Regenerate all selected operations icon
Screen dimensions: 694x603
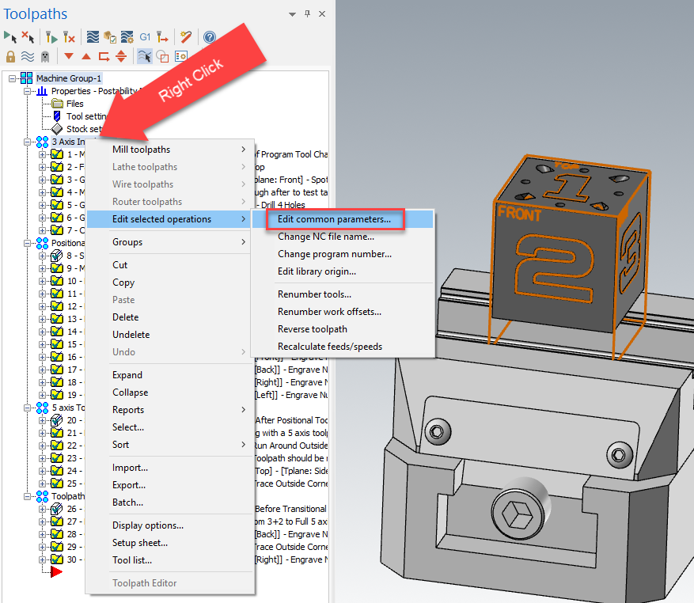tap(51, 36)
